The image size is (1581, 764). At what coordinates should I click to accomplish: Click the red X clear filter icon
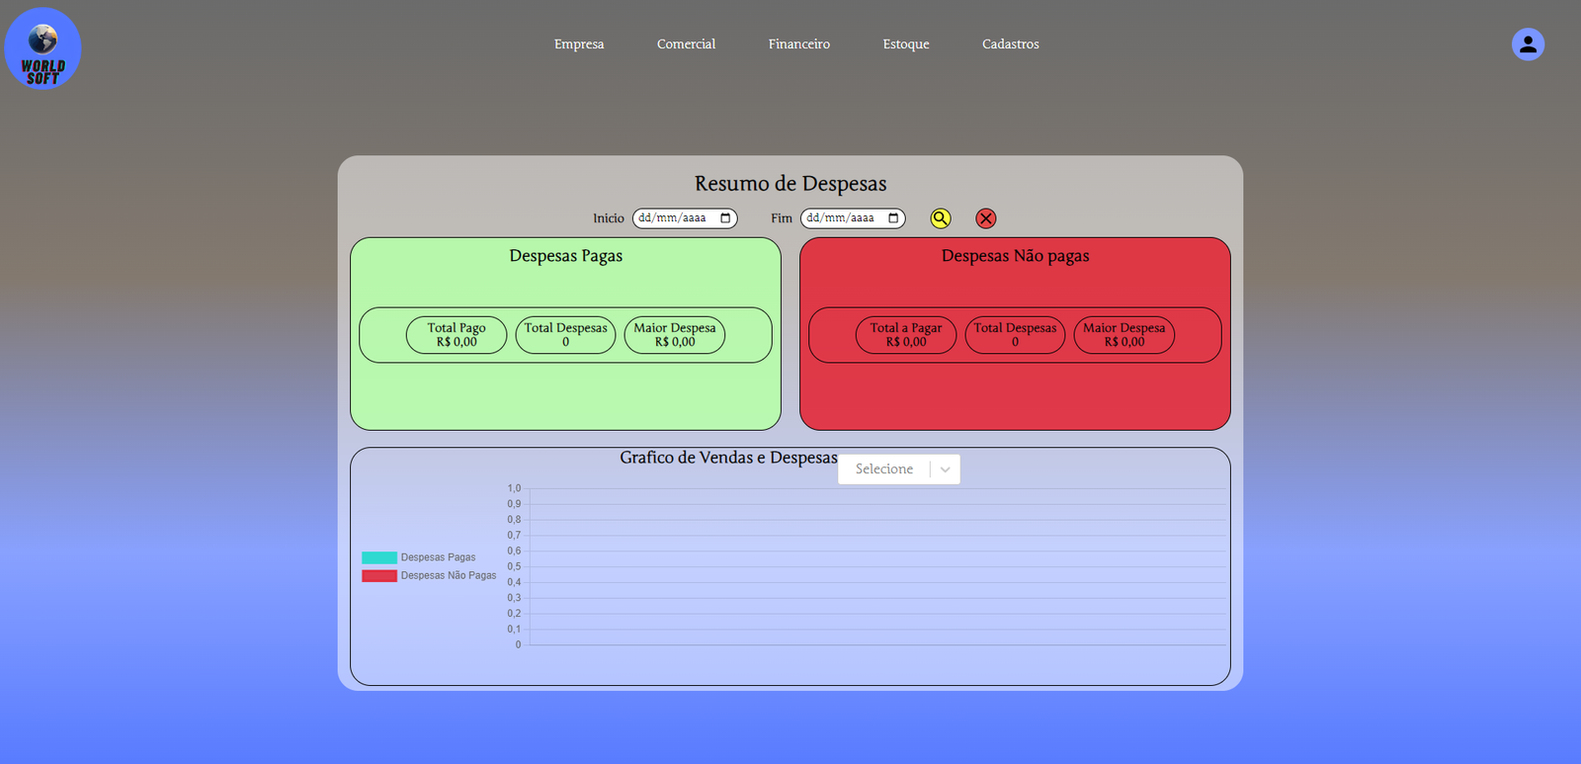pyautogui.click(x=986, y=218)
